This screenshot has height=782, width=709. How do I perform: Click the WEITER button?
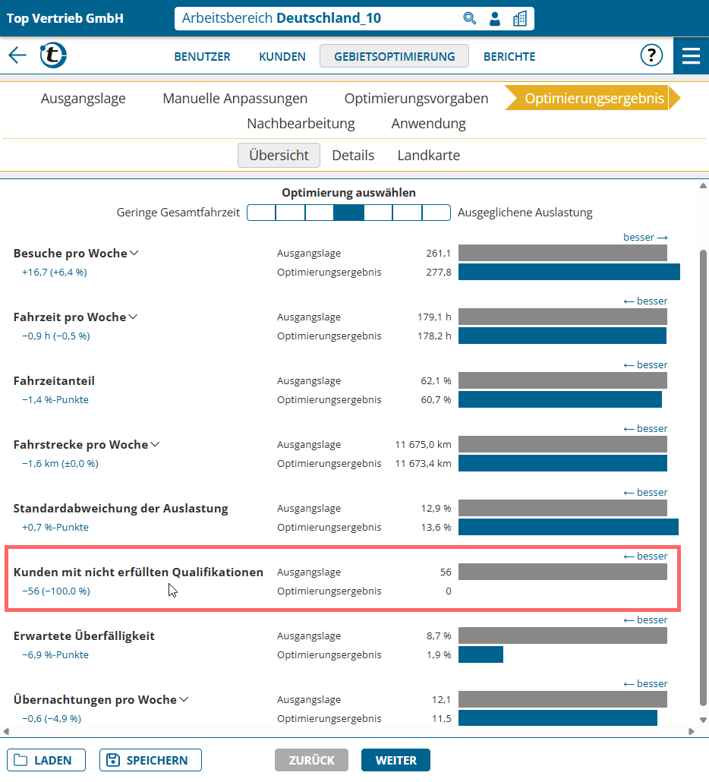pos(395,760)
